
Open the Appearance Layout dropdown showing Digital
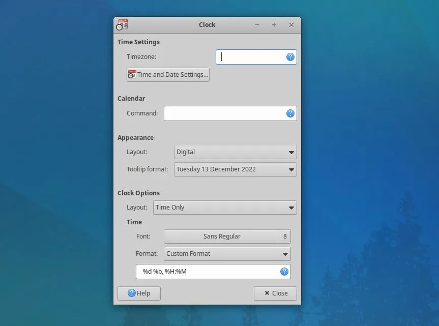(x=235, y=152)
